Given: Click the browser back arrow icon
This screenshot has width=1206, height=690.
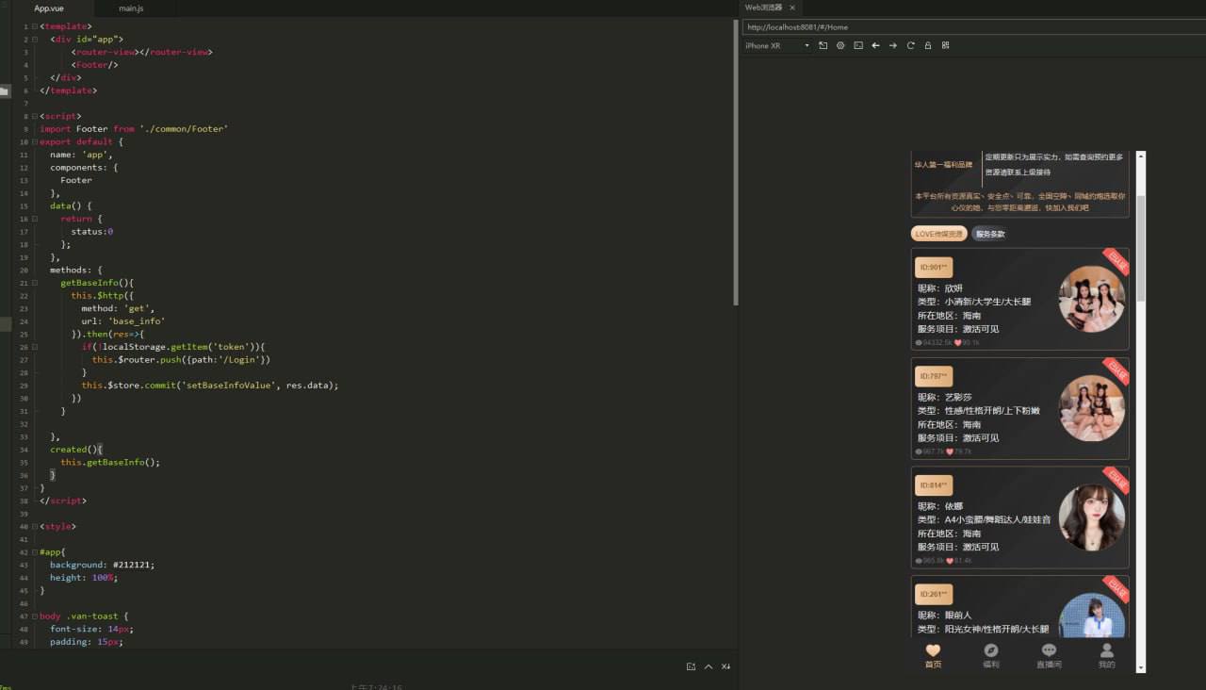Looking at the screenshot, I should point(875,45).
